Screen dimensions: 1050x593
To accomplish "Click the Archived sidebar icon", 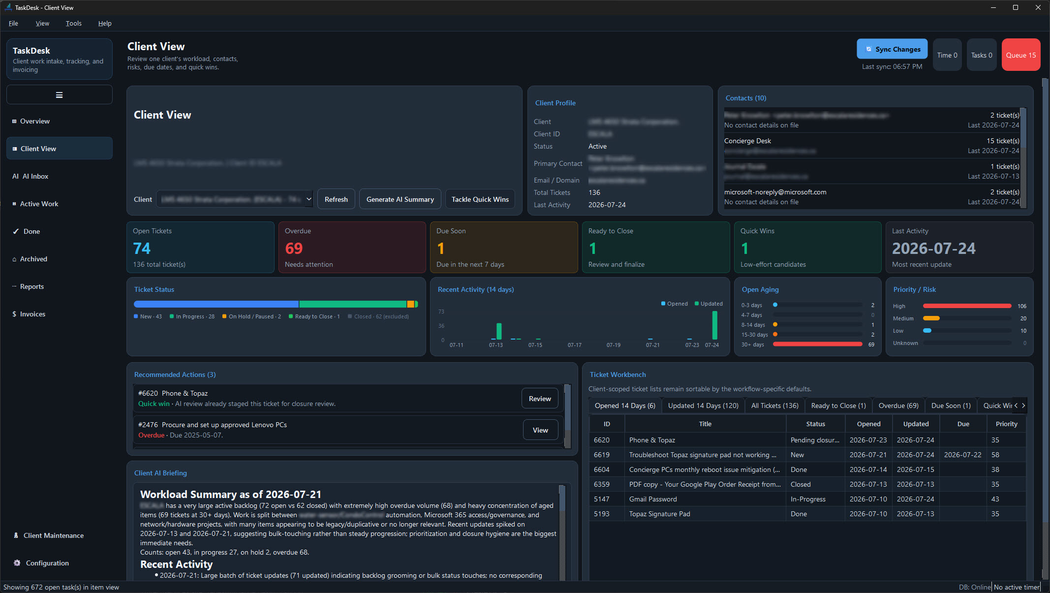I will pos(14,259).
